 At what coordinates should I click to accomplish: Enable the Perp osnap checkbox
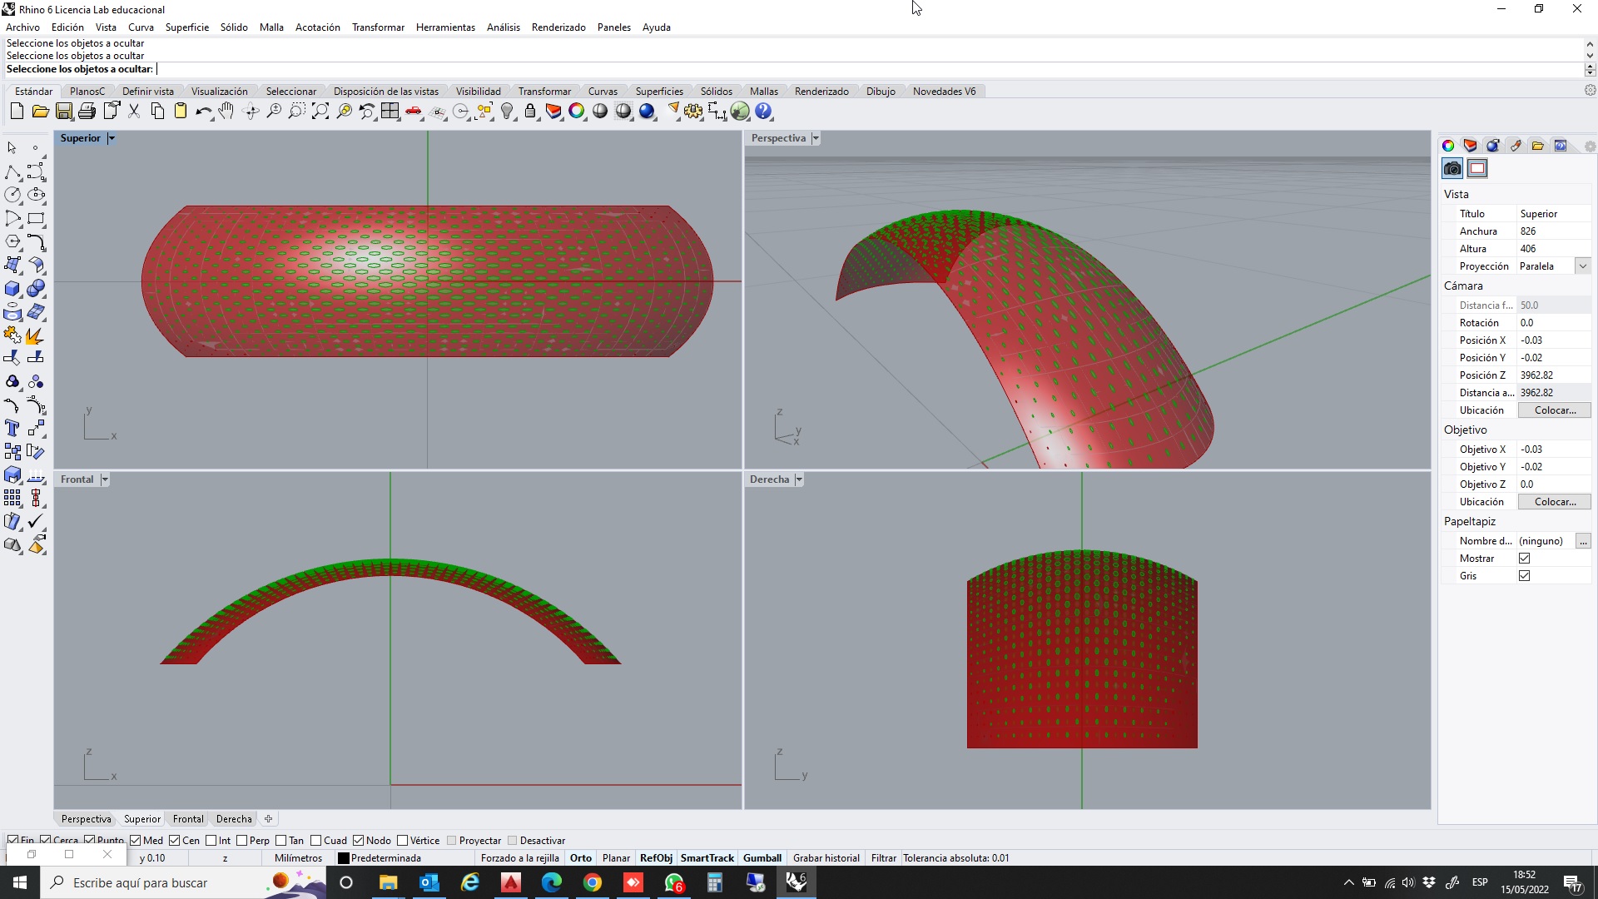(x=242, y=841)
